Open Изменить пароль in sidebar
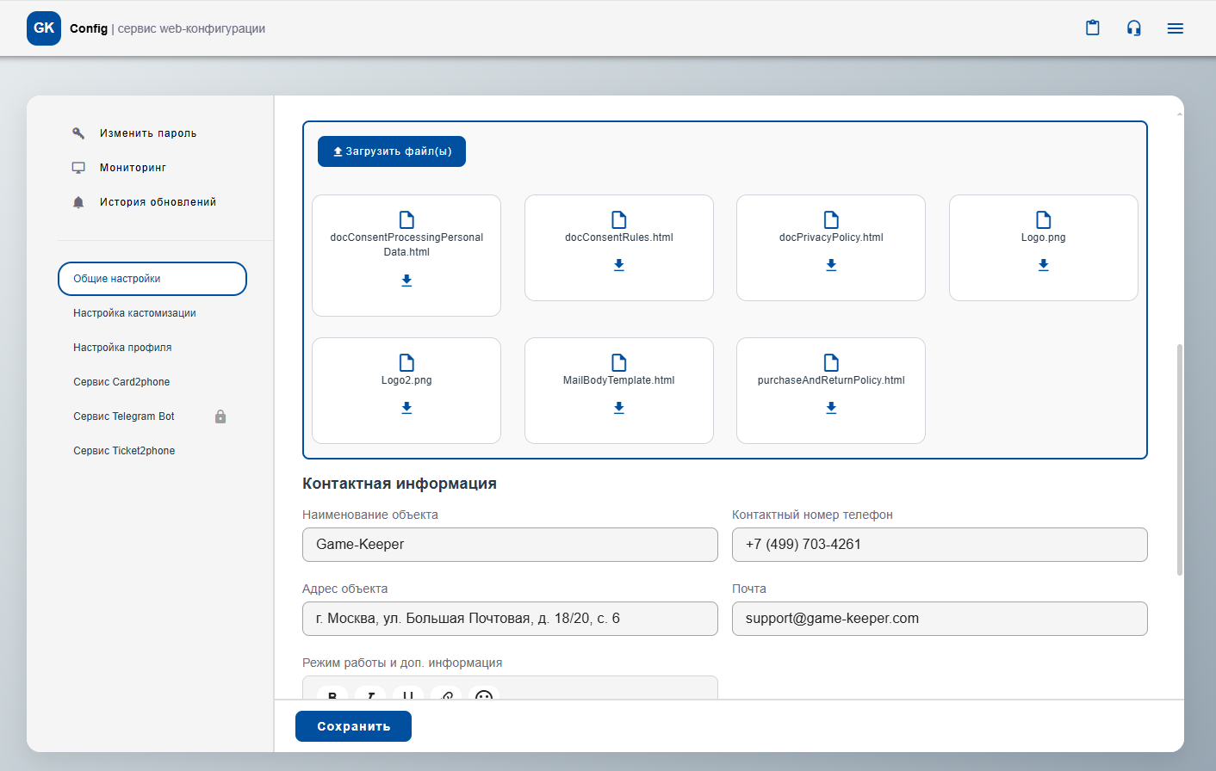The width and height of the screenshot is (1216, 771). [x=147, y=133]
